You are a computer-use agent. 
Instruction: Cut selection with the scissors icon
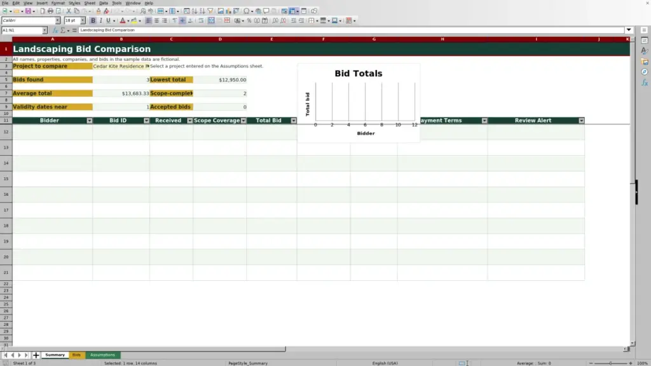pyautogui.click(x=69, y=11)
